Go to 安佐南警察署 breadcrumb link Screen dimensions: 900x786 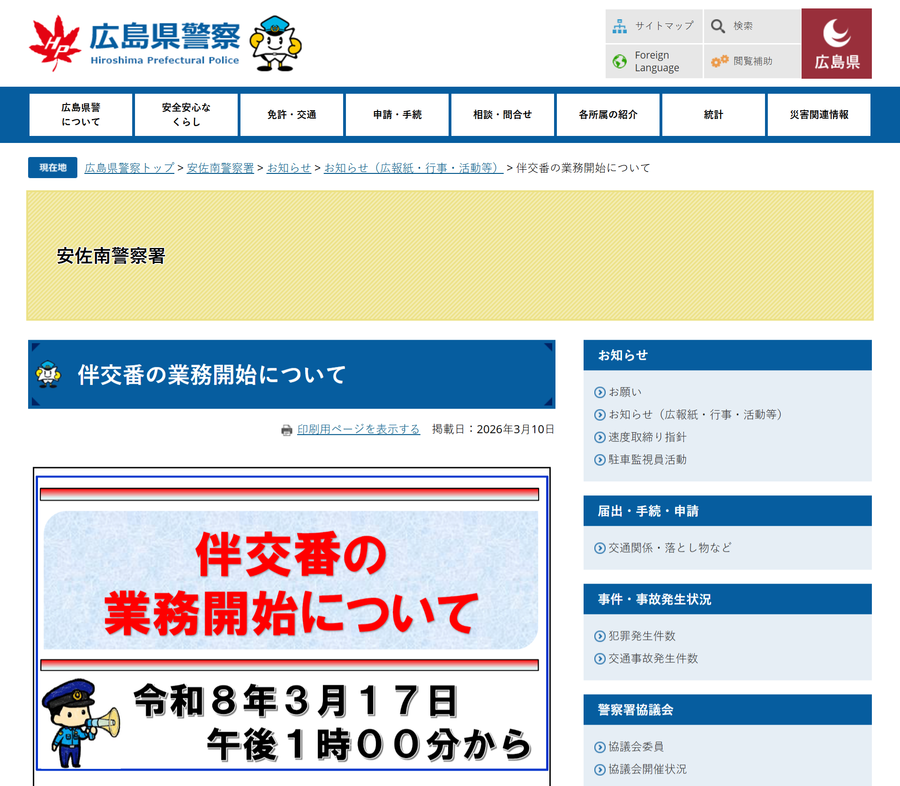pyautogui.click(x=220, y=168)
